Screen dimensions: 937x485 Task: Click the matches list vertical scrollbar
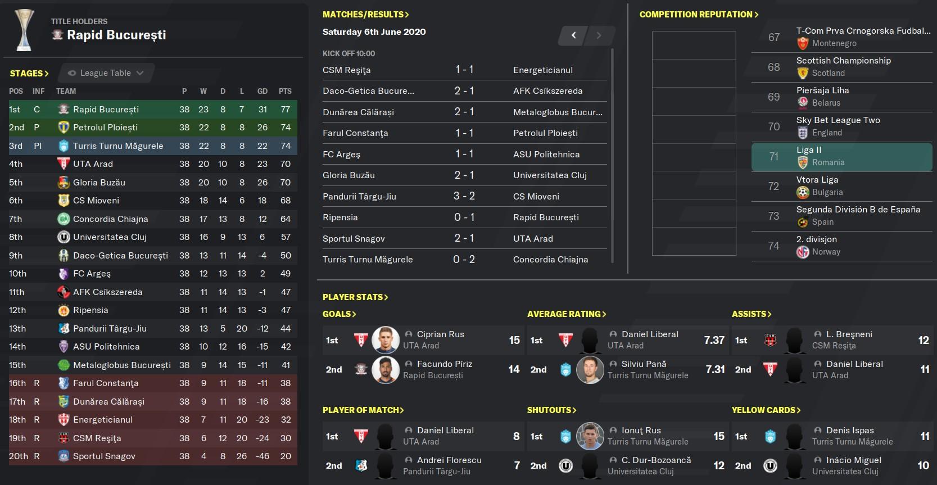[x=612, y=155]
